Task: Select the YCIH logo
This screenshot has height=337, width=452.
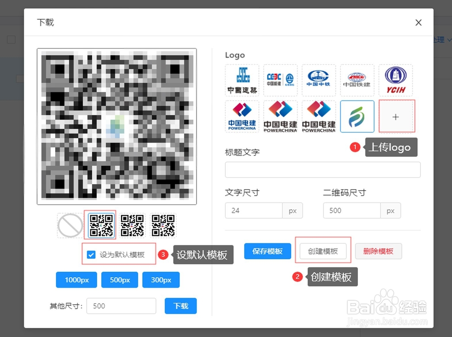Action: click(396, 80)
